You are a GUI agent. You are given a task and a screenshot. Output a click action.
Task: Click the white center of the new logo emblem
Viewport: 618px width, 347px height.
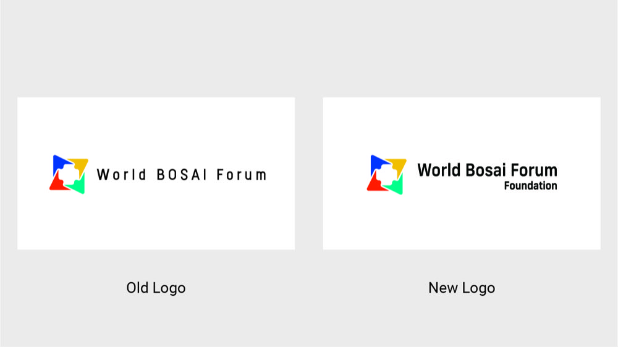387,175
